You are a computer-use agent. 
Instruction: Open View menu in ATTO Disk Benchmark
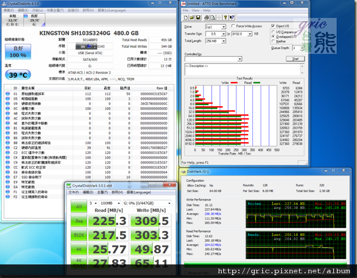pos(196,10)
